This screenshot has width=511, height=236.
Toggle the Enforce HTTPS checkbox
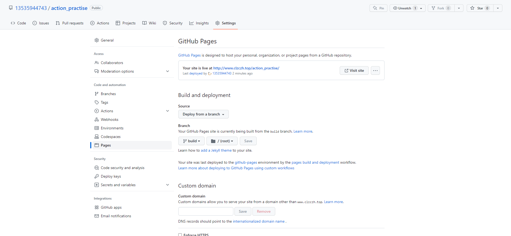(x=180, y=235)
